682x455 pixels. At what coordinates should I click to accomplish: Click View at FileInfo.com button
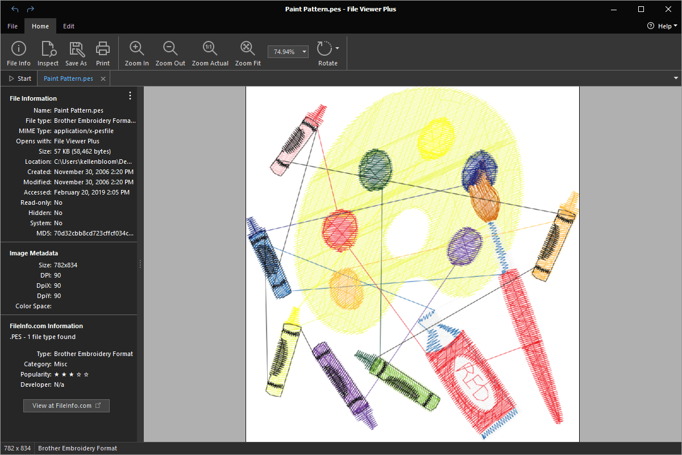pyautogui.click(x=66, y=406)
